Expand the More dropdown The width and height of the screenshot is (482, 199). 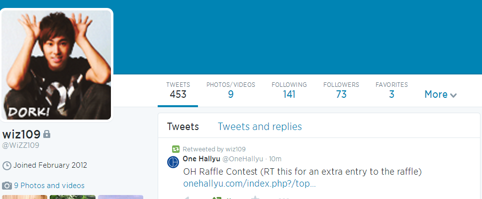pos(441,94)
